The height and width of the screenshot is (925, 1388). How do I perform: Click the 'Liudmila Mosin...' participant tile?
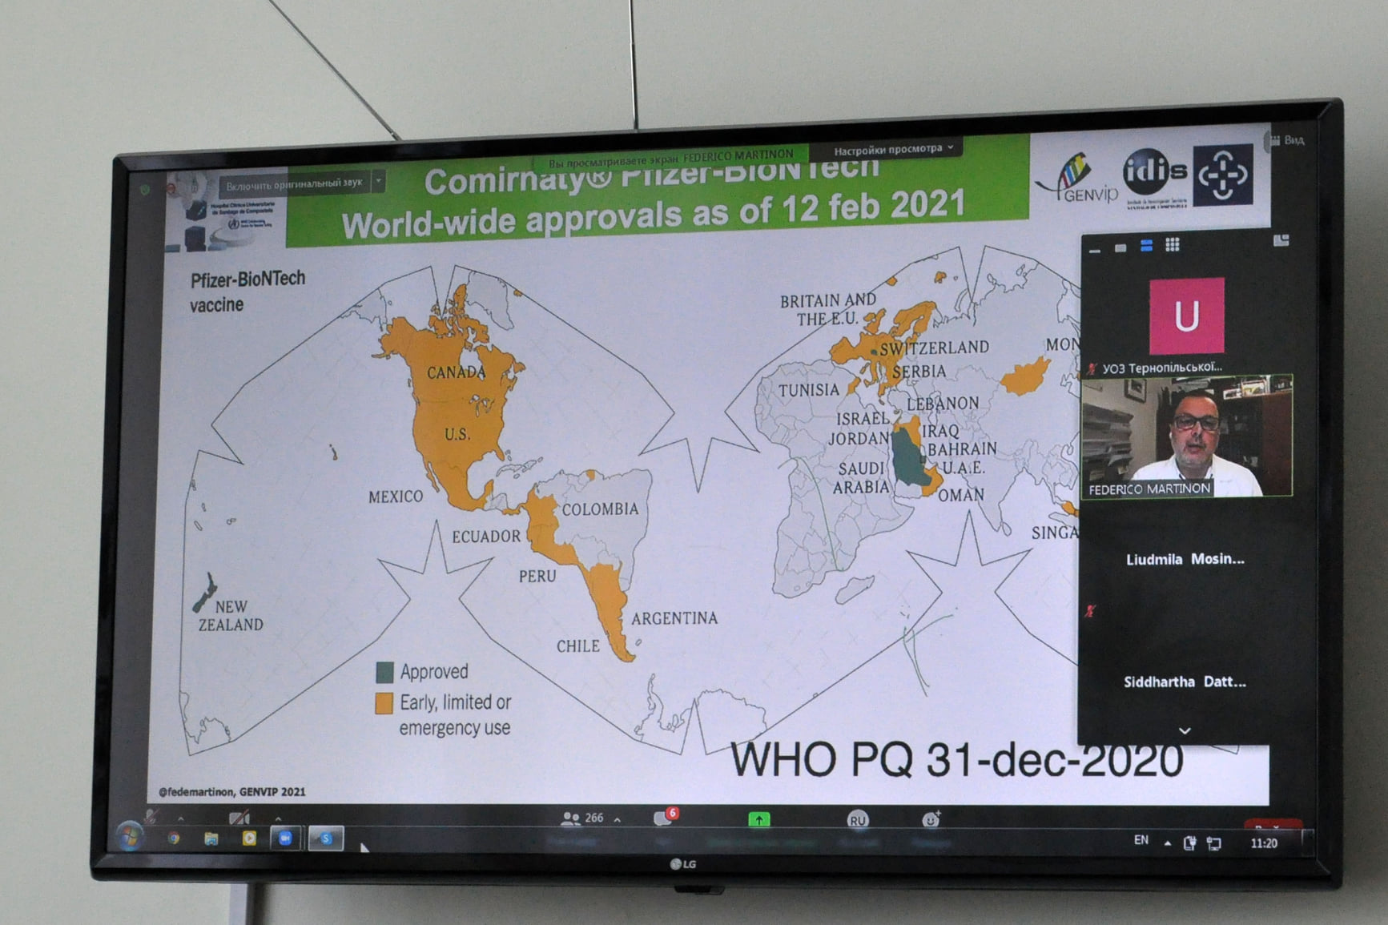(x=1185, y=559)
